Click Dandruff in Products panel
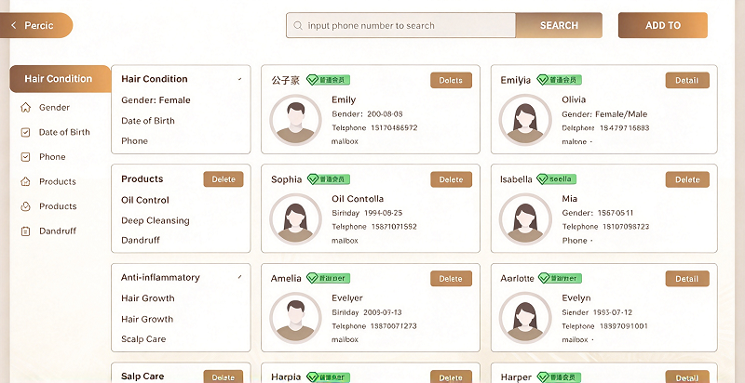Viewport: 745px width, 383px height. (x=141, y=240)
